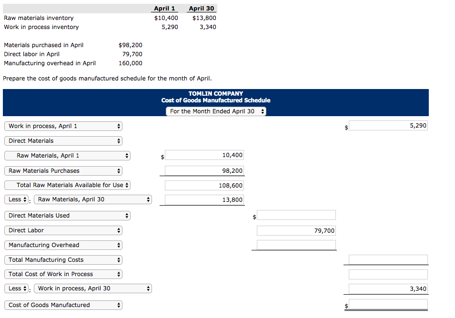455x318 pixels.
Task: Click the empty Direct Materials Used amount field
Action: [296, 215]
